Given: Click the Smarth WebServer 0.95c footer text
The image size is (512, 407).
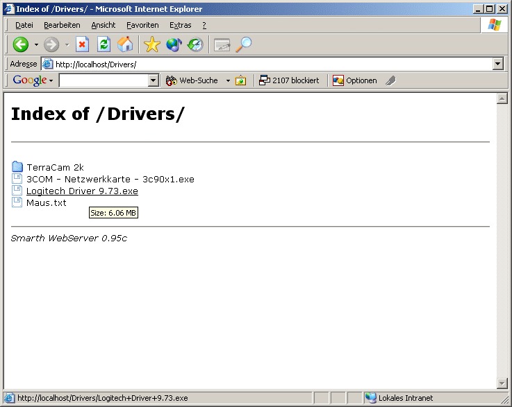Looking at the screenshot, I should [x=69, y=239].
